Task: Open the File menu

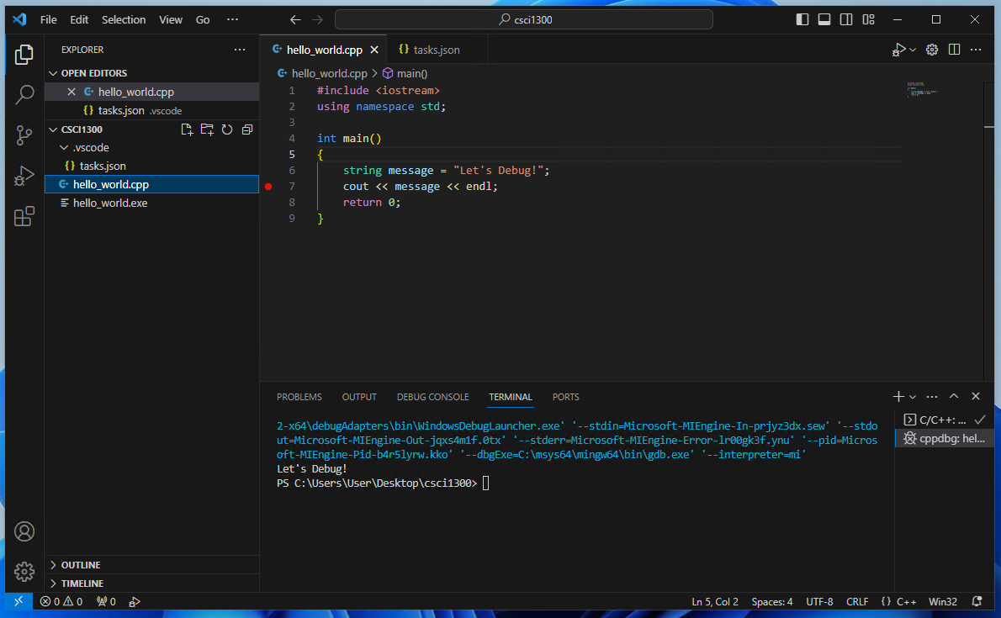Action: point(49,20)
